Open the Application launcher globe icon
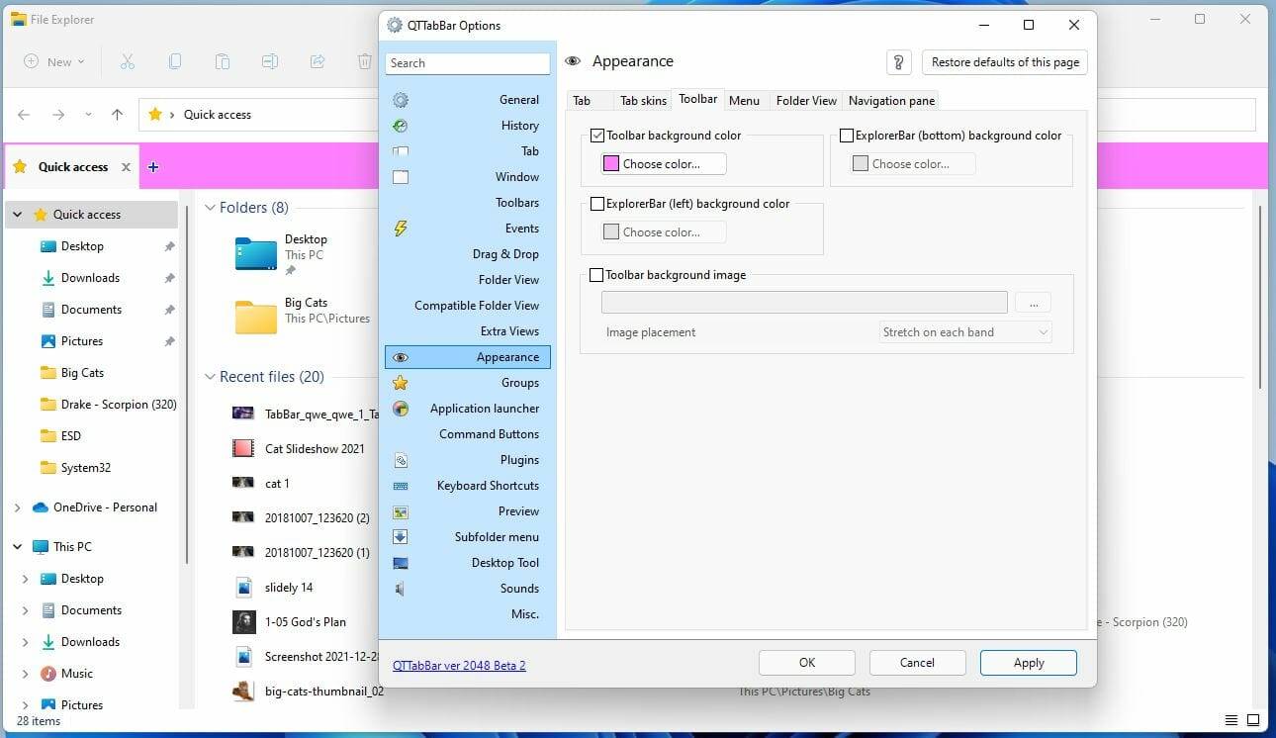1276x738 pixels. tap(401, 408)
